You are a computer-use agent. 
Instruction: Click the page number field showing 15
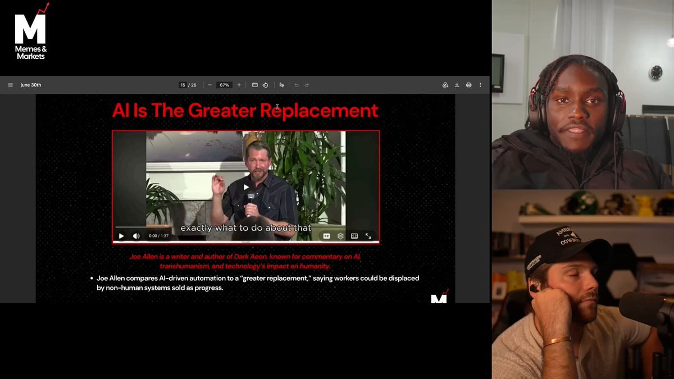[183, 85]
